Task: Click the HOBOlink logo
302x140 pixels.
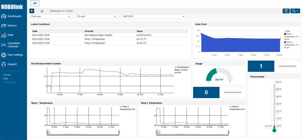Action: 13,7
